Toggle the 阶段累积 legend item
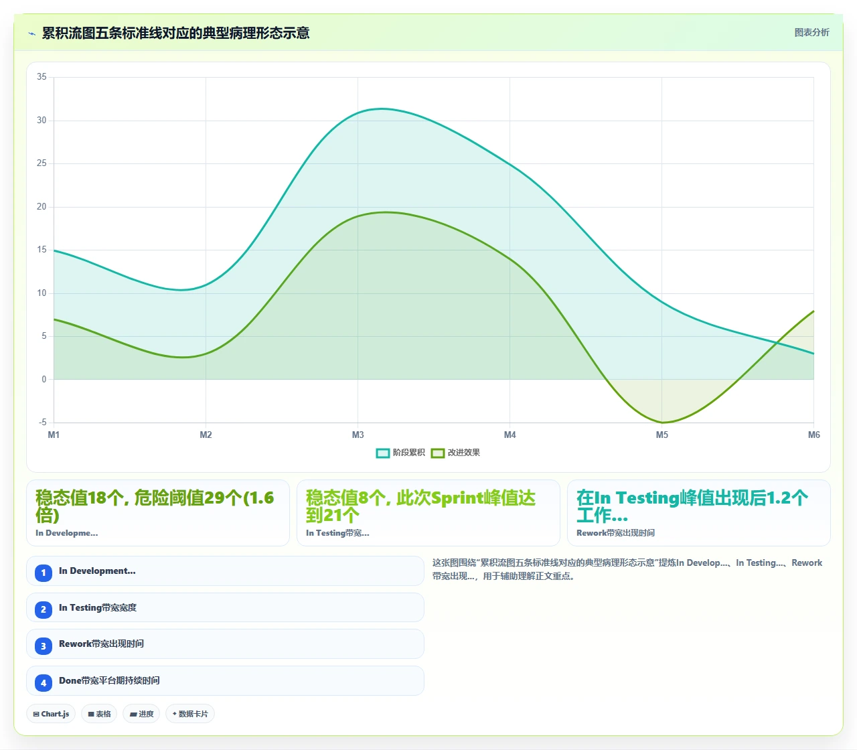The height and width of the screenshot is (750, 857). [400, 453]
